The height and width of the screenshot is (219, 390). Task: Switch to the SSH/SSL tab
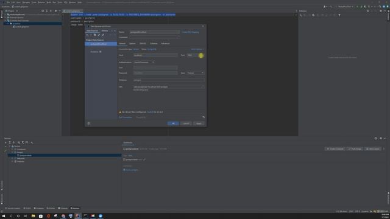click(x=143, y=43)
